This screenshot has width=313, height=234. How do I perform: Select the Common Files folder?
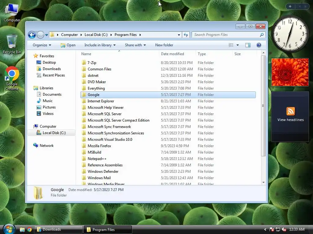pos(99,69)
